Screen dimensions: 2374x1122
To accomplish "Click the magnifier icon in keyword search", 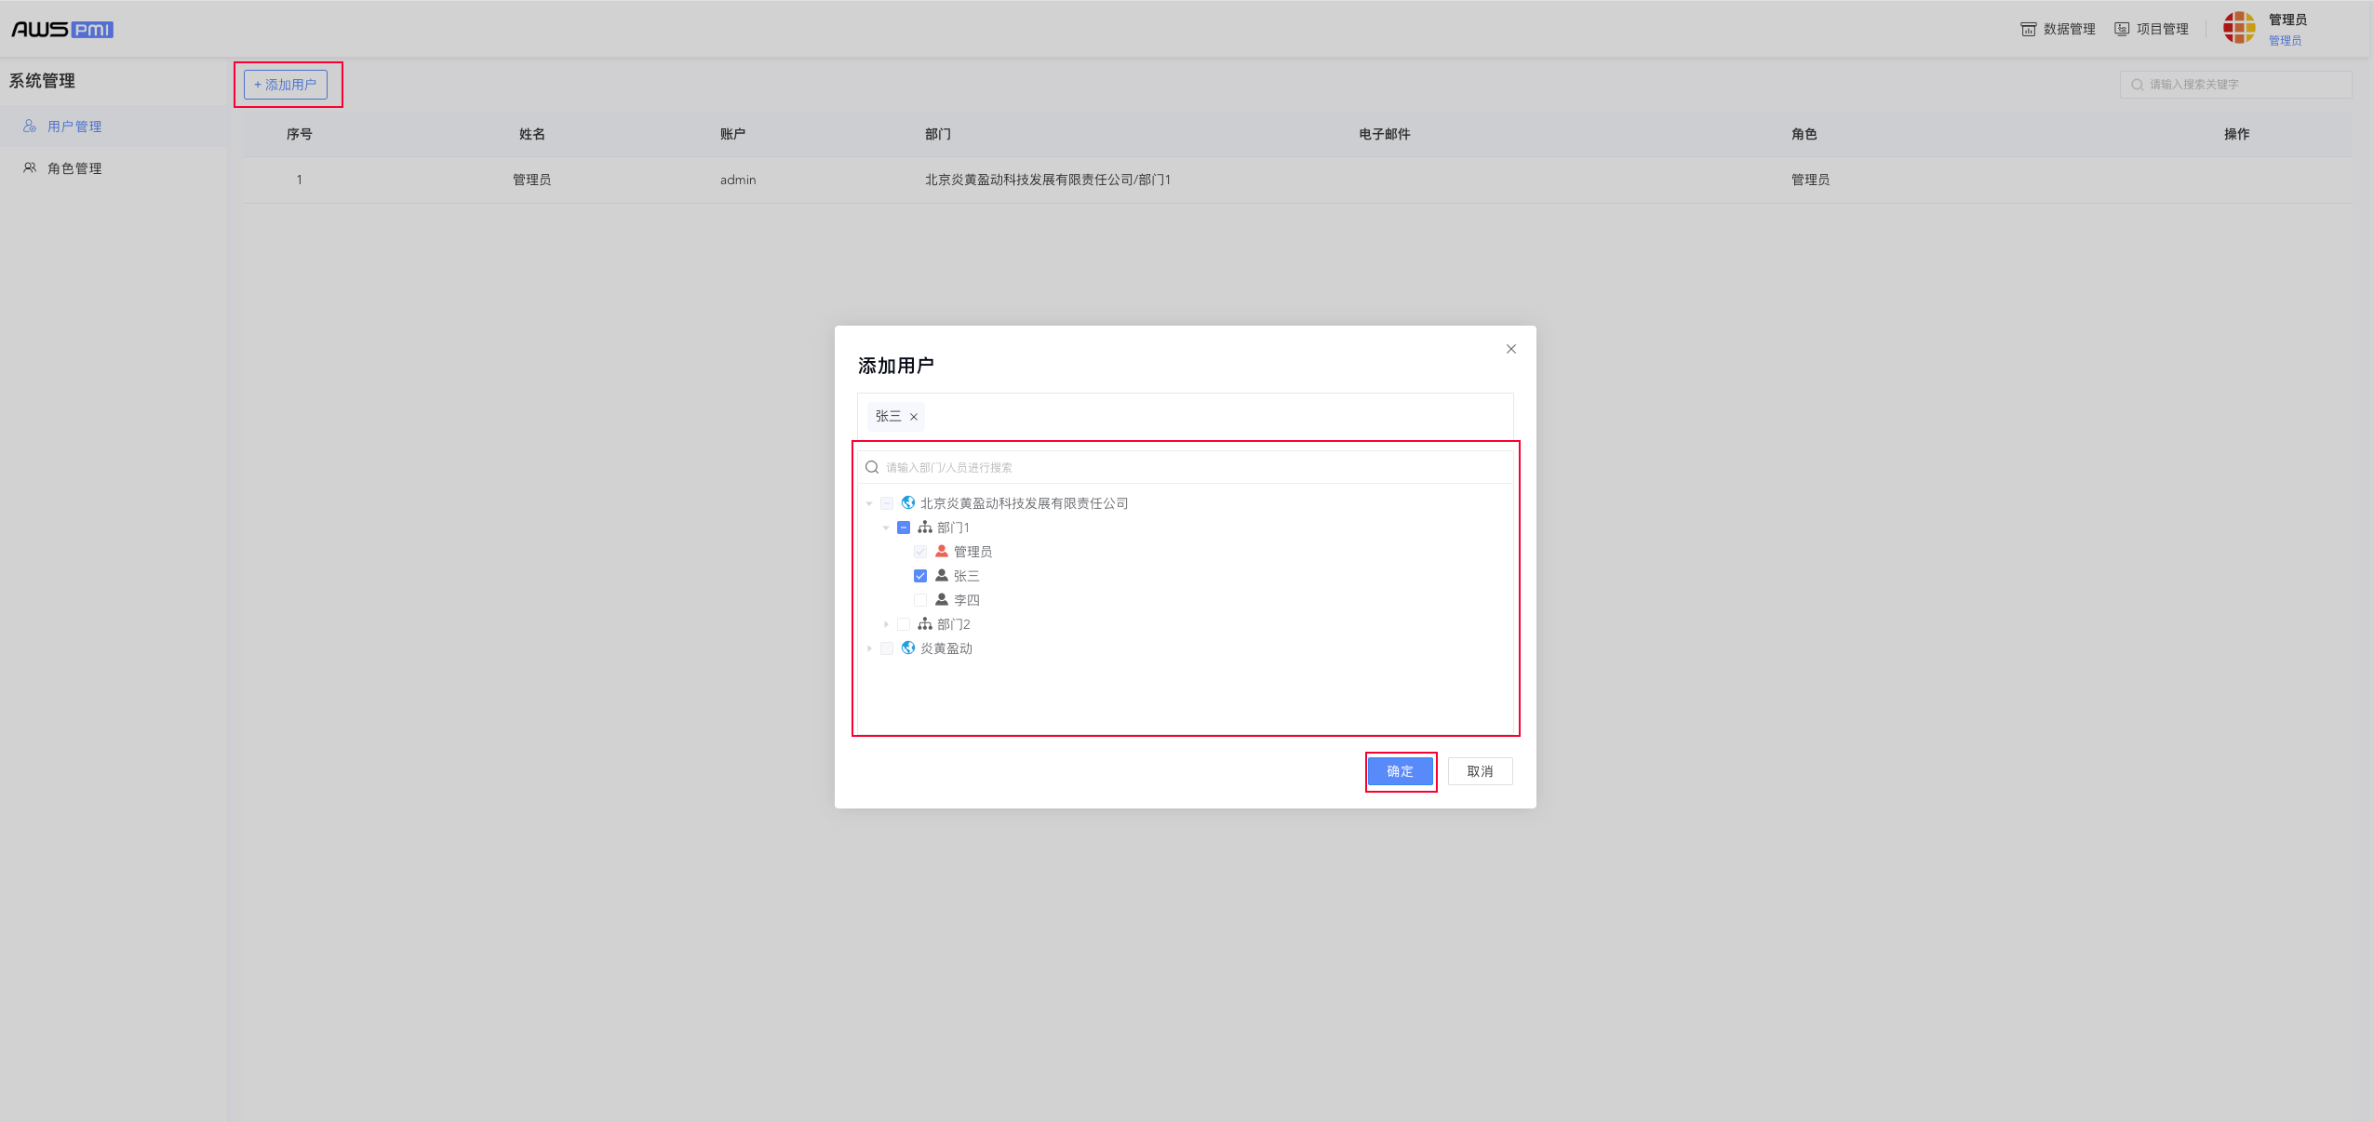I will pyautogui.click(x=2138, y=85).
